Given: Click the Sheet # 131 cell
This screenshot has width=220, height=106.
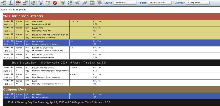Looking at the screenshot, I should (x=8, y=43).
